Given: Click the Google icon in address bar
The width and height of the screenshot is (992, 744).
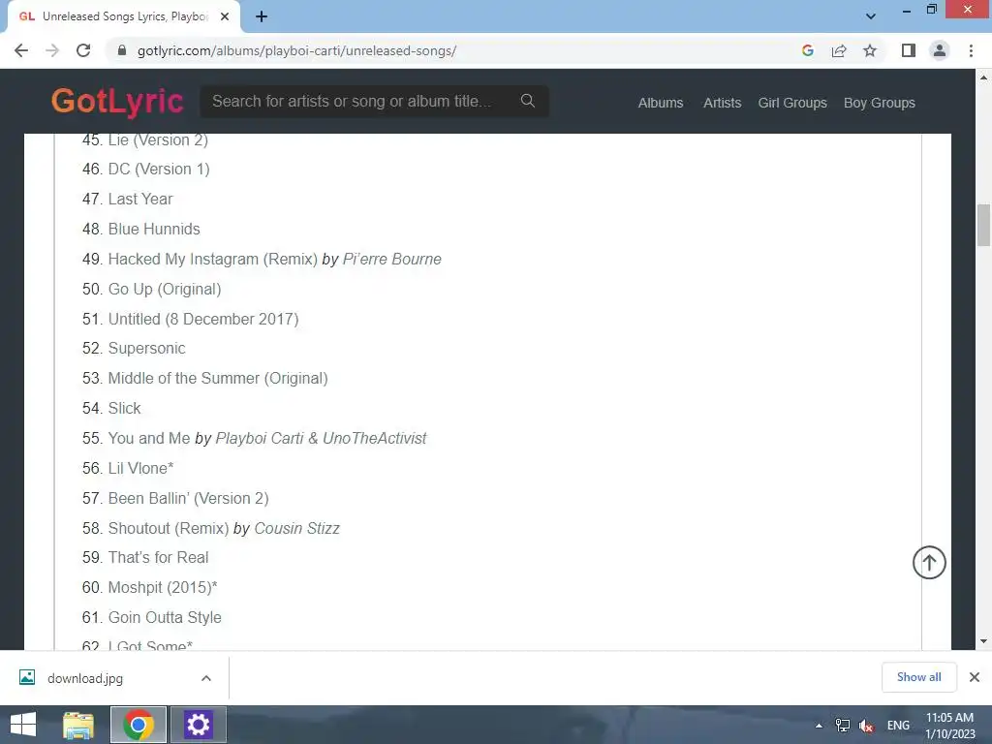Looking at the screenshot, I should [x=807, y=50].
